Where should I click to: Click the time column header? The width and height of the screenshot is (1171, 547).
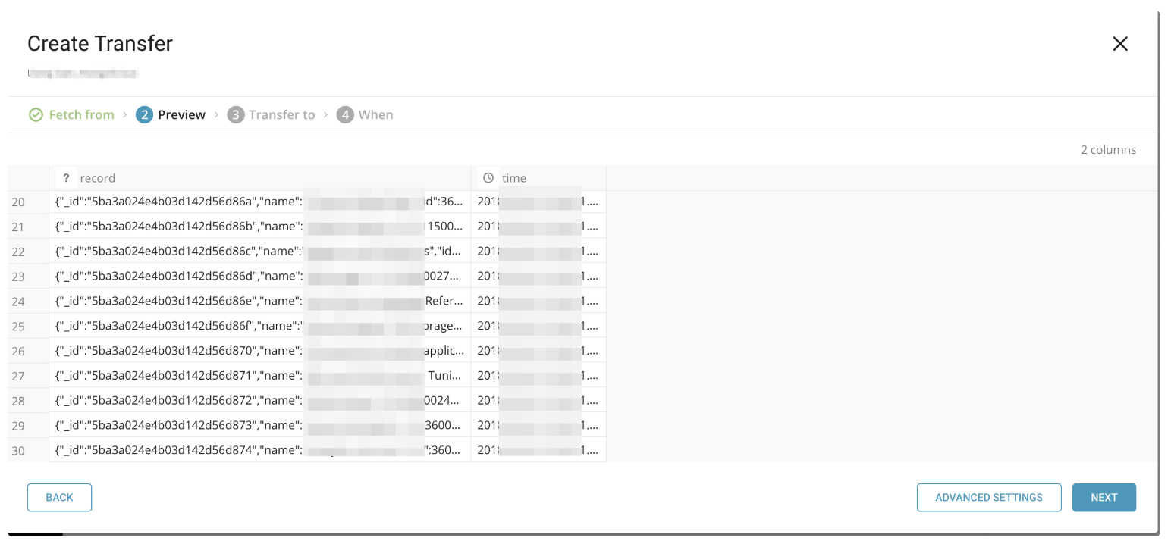[x=514, y=178]
